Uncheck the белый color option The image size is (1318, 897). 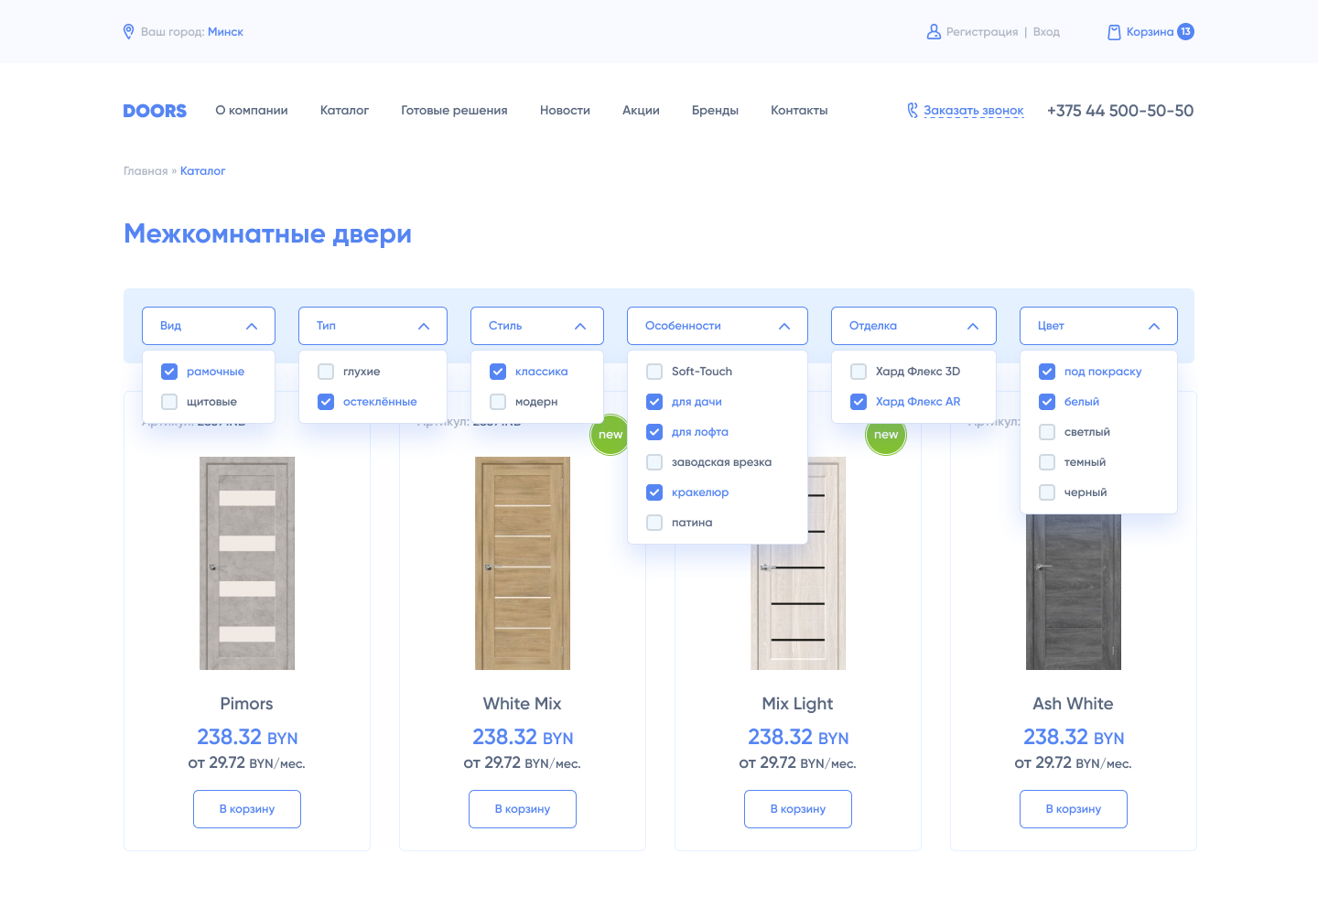(1047, 402)
